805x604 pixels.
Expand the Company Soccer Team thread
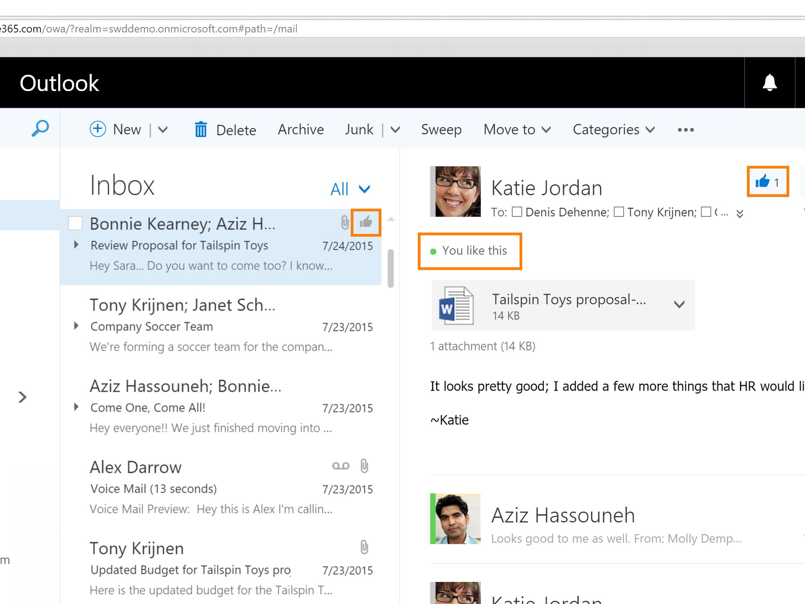pyautogui.click(x=76, y=326)
